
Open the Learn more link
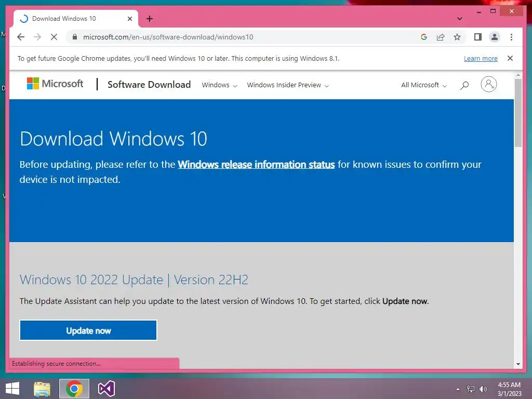[481, 58]
